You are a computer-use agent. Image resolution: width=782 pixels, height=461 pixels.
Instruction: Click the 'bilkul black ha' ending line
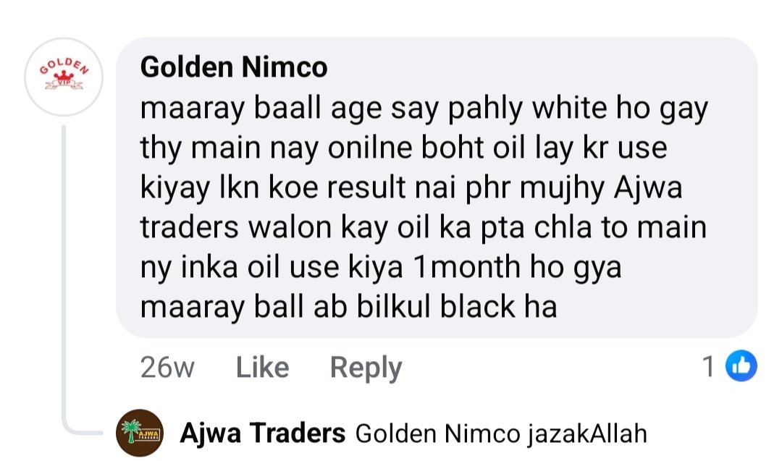[x=457, y=306]
